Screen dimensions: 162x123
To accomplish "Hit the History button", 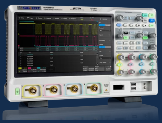I will coord(139,48).
